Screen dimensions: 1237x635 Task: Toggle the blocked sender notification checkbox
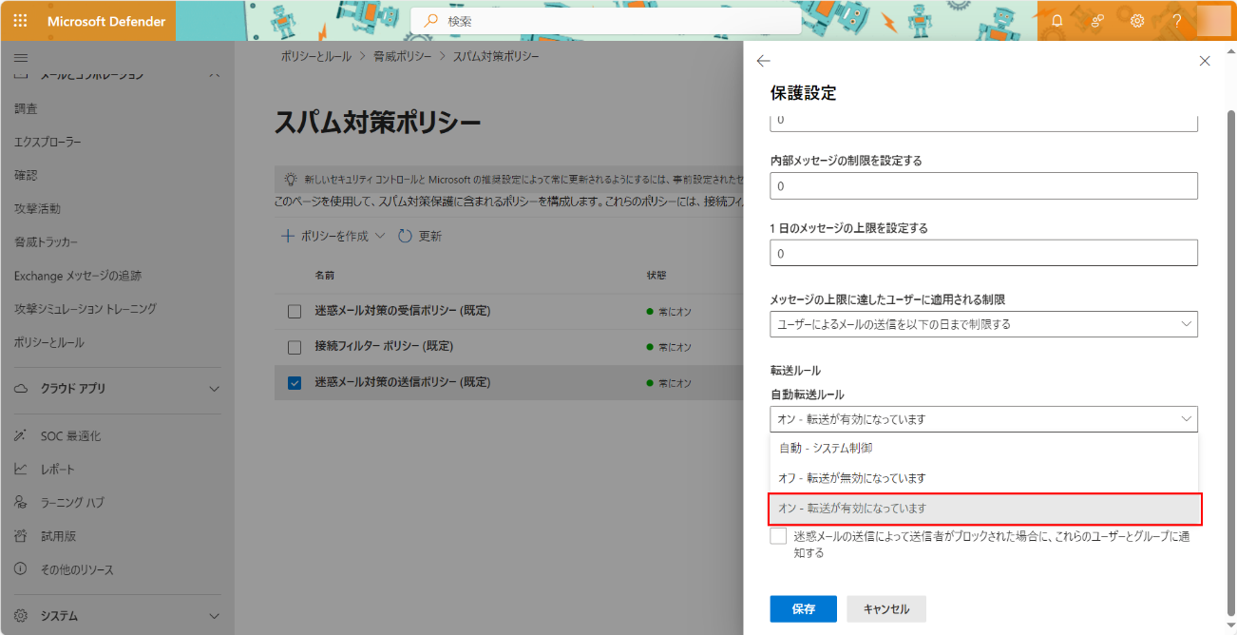pyautogui.click(x=779, y=536)
